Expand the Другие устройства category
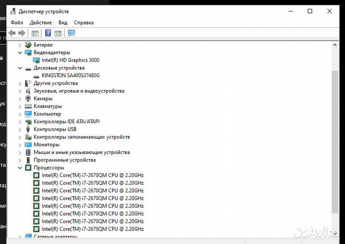Viewport: 345px width, 244px height. pos(20,83)
